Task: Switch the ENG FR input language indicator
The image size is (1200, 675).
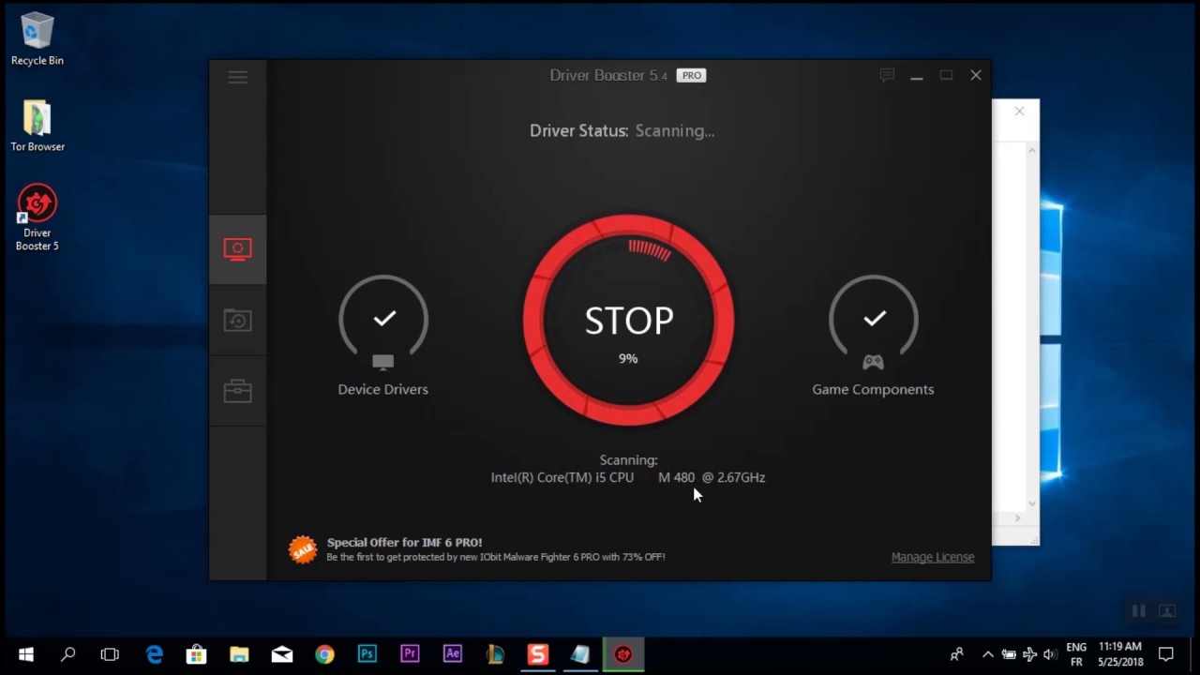Action: click(x=1076, y=654)
